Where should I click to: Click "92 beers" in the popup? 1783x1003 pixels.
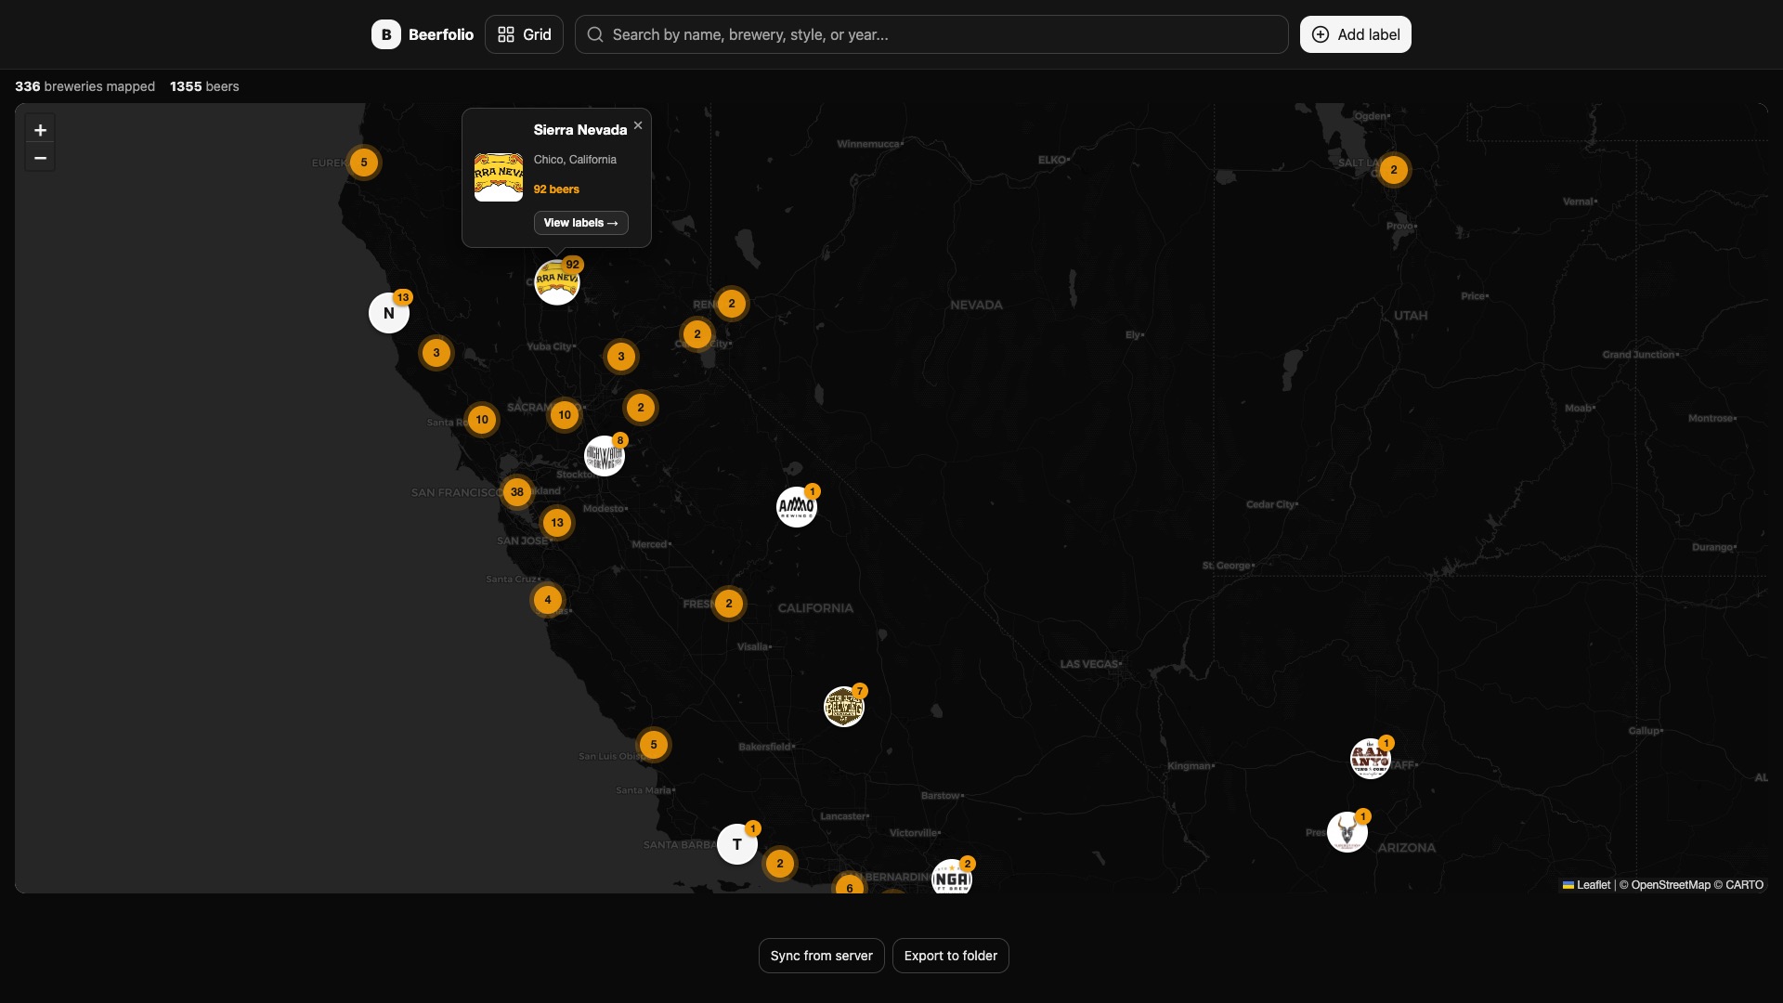tap(556, 189)
